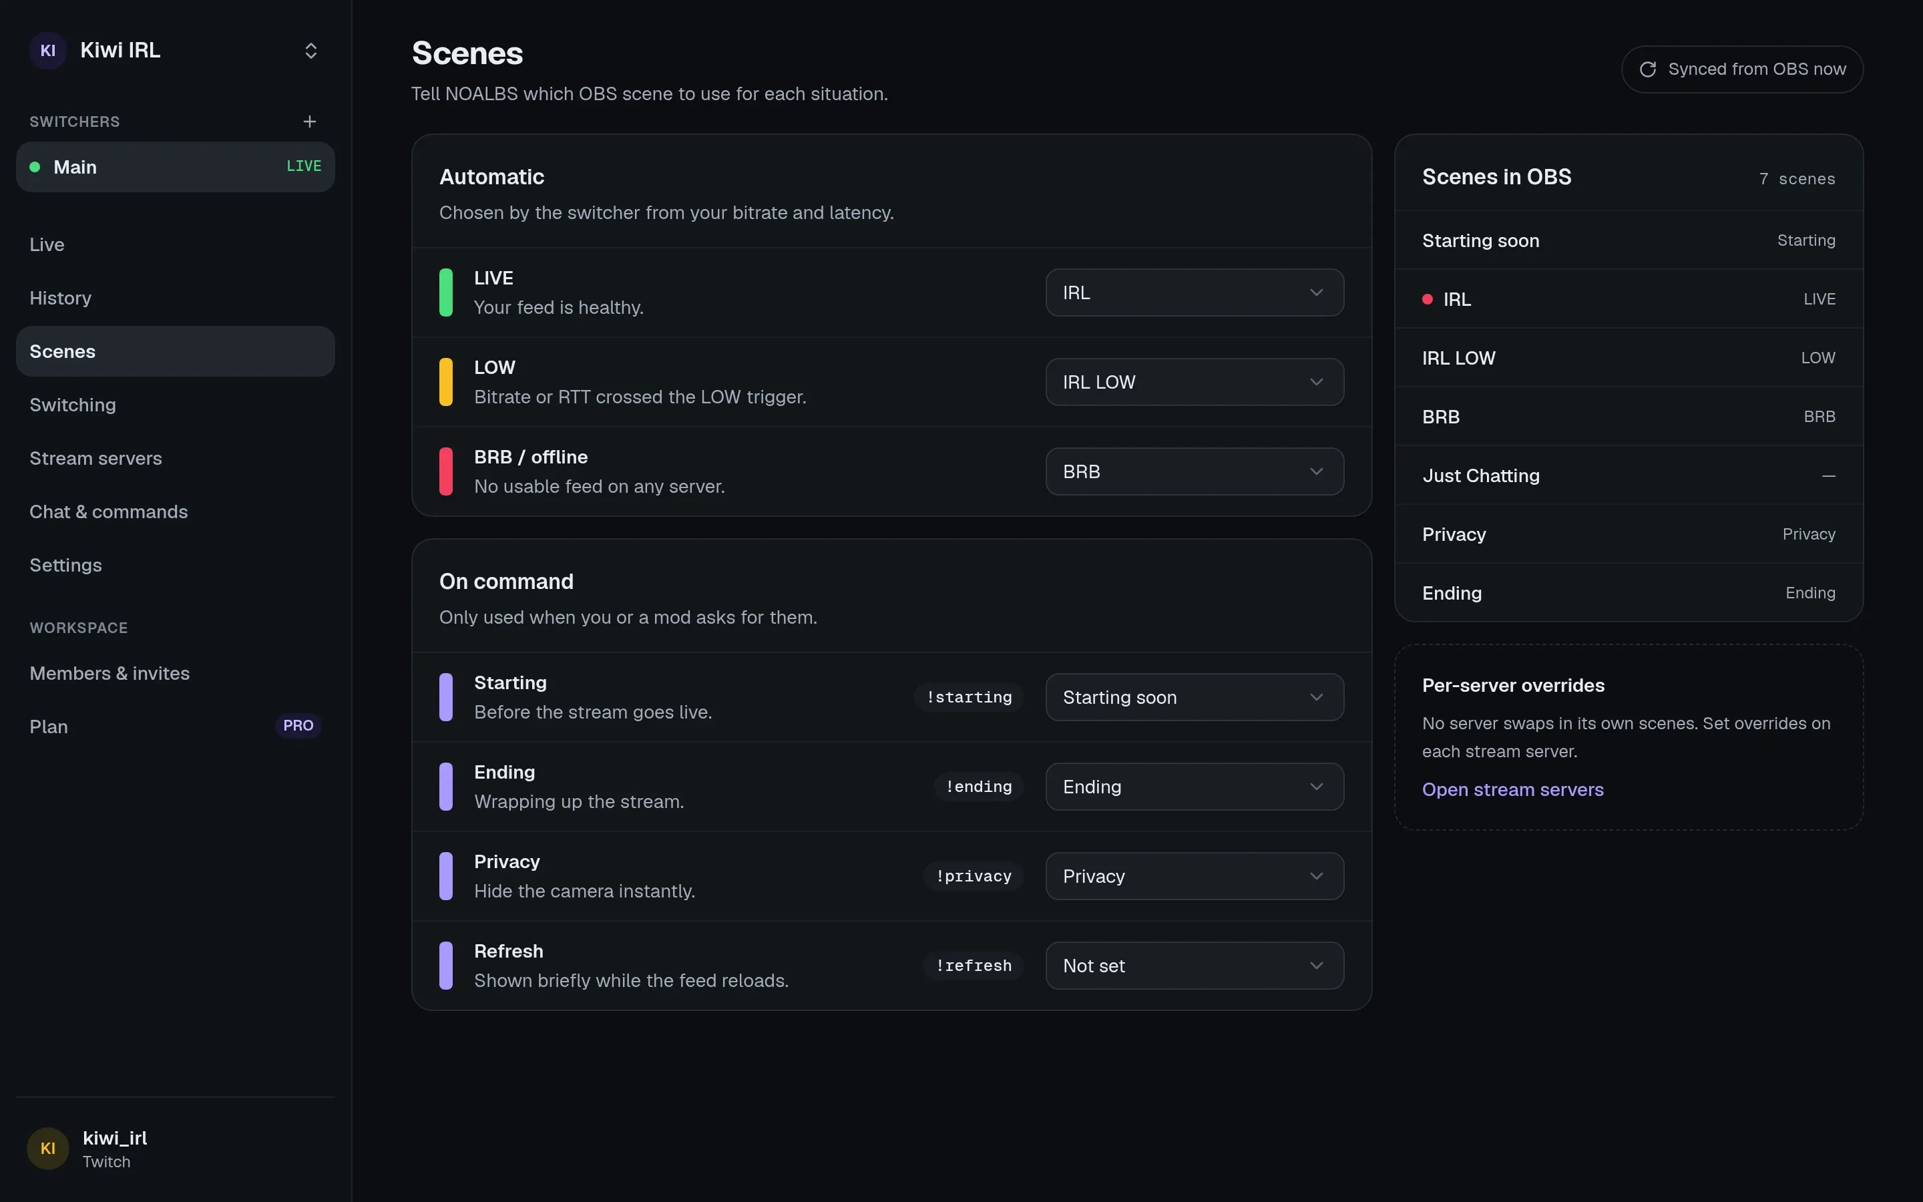This screenshot has width=1923, height=1202.
Task: Select the Main switcher
Action: (175, 167)
